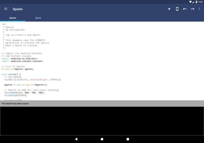The height and width of the screenshot is (143, 204).
Task: Switch to the Sparks tab
Action: pos(13,18)
